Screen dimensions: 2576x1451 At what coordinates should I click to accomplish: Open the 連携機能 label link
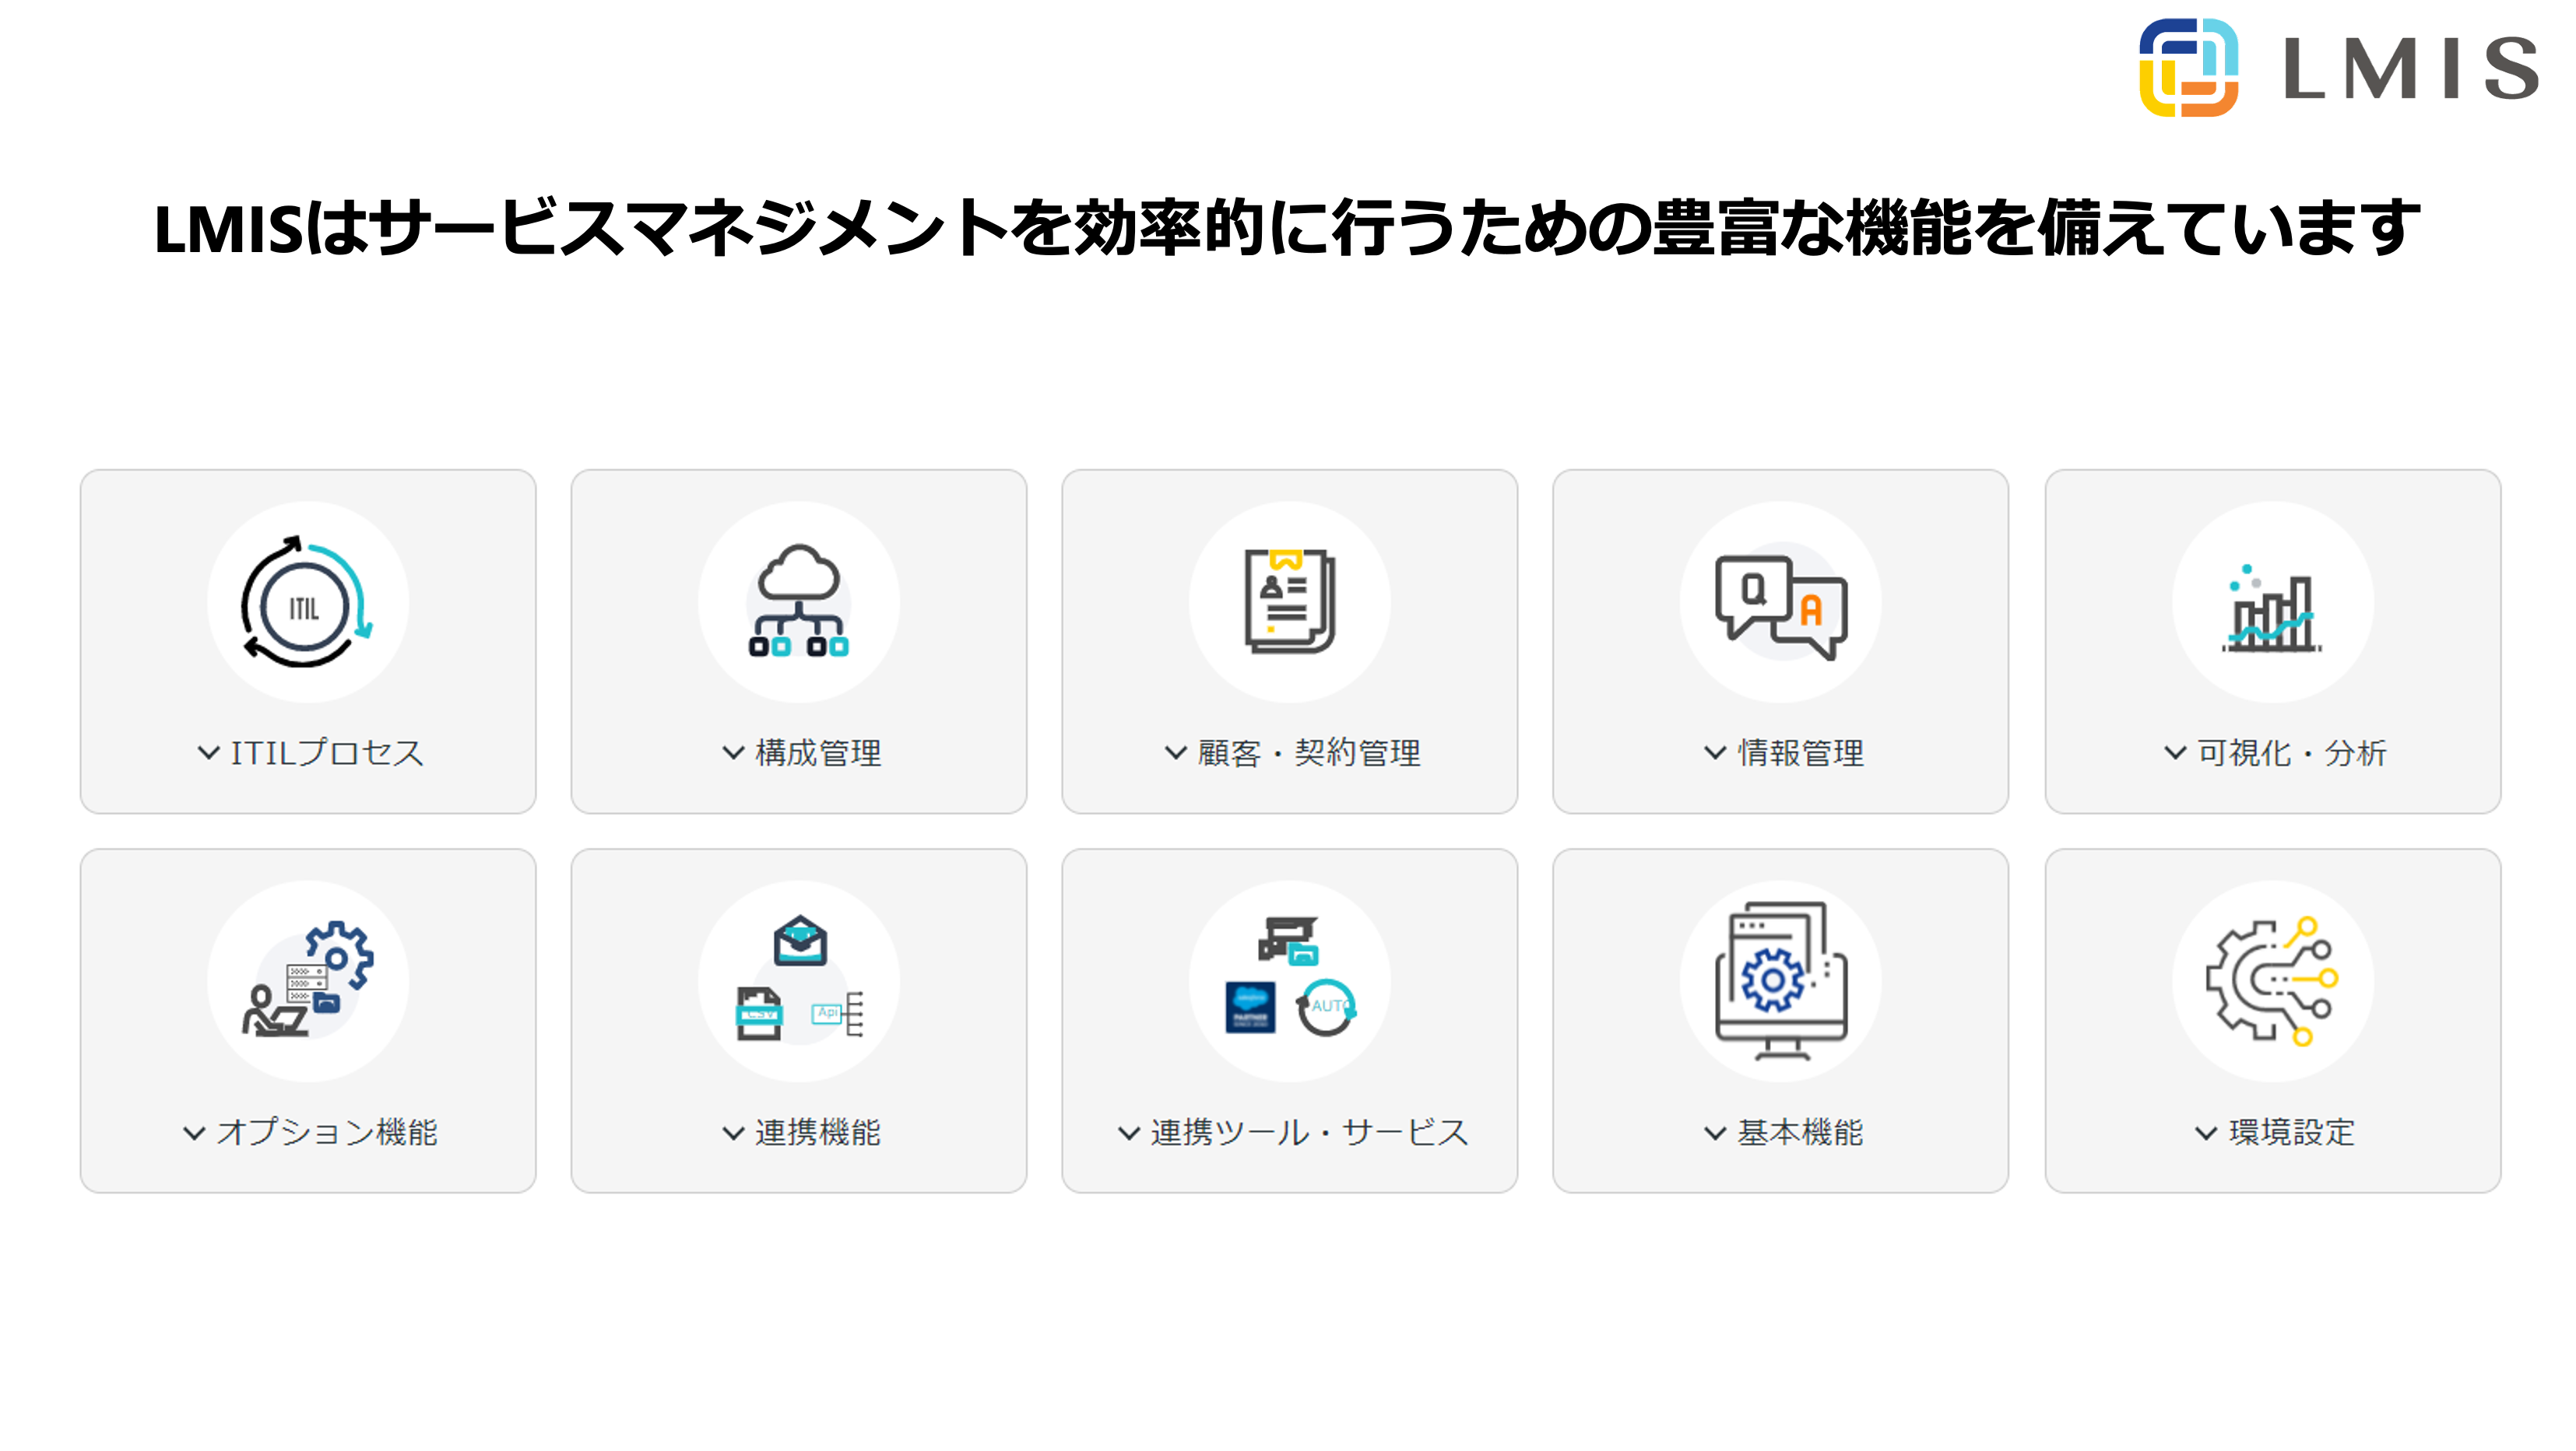(817, 1132)
